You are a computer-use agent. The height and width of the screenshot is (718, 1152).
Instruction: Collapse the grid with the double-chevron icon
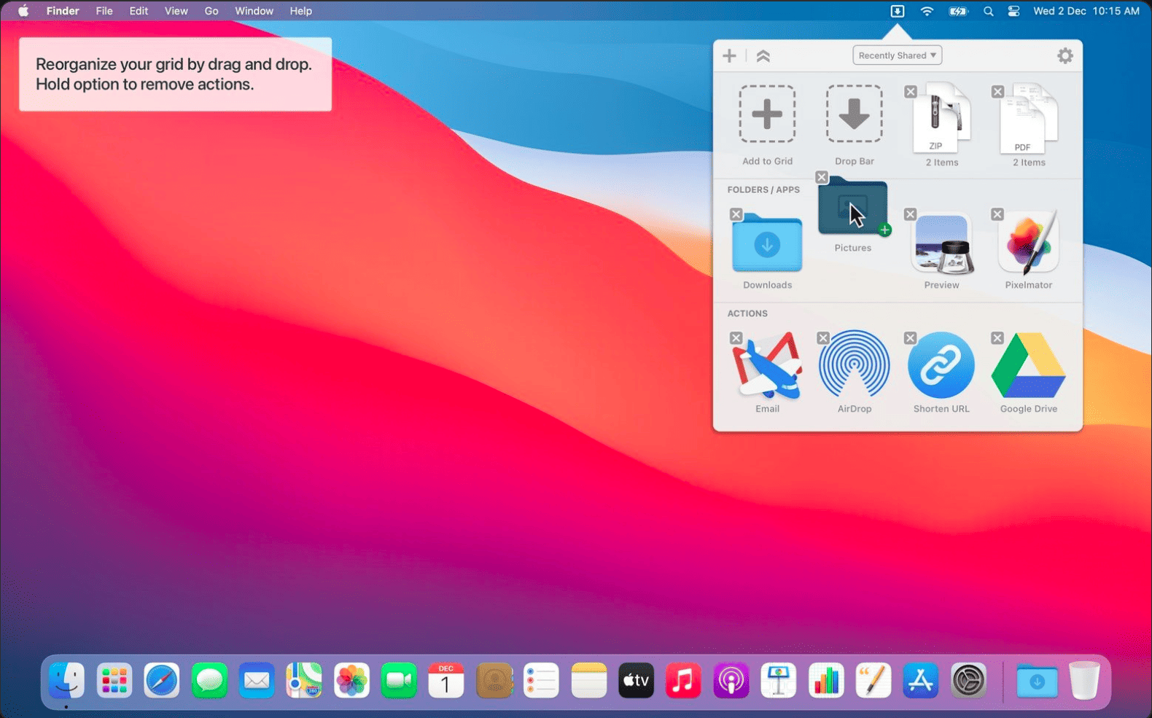(x=763, y=55)
